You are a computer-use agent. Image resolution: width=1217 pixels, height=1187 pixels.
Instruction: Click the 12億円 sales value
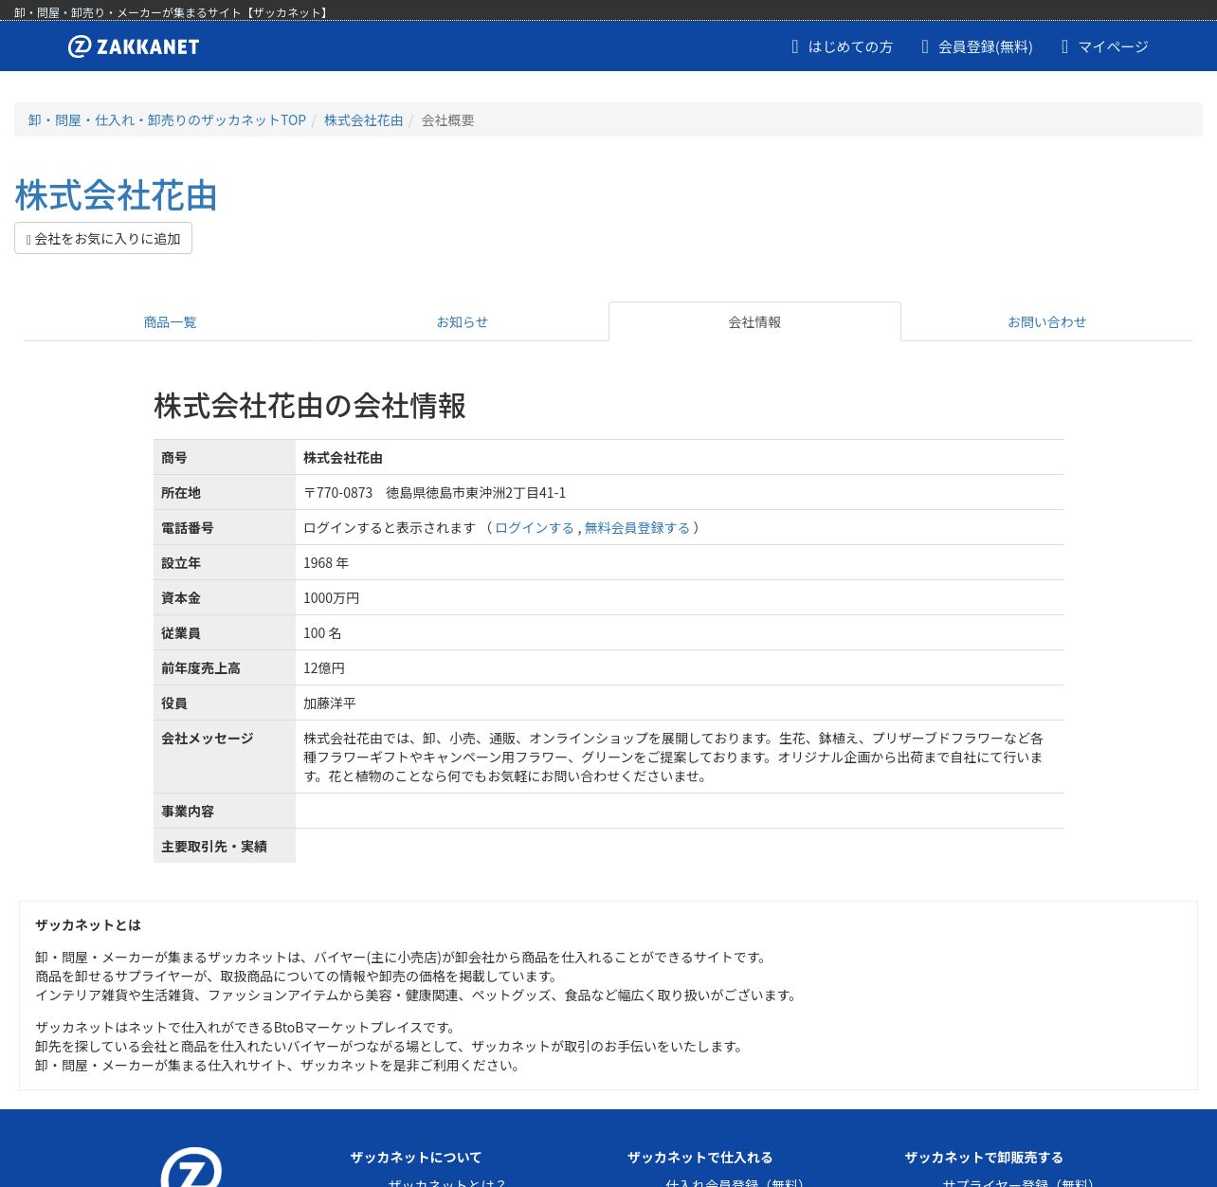coord(324,668)
